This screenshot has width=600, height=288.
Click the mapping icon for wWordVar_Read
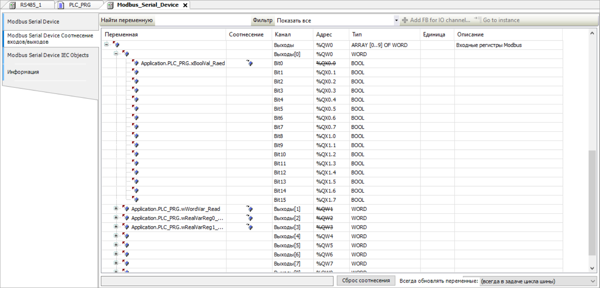tap(249, 209)
